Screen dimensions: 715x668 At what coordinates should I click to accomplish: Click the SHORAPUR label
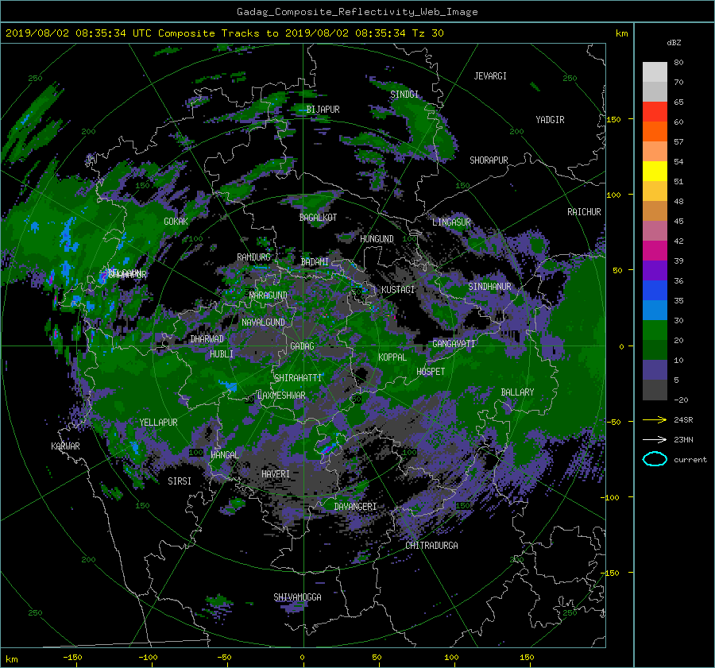pyautogui.click(x=489, y=160)
